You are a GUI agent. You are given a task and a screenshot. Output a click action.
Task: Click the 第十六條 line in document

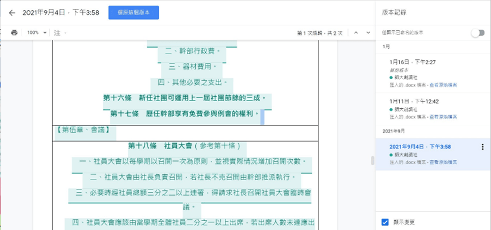(x=184, y=98)
